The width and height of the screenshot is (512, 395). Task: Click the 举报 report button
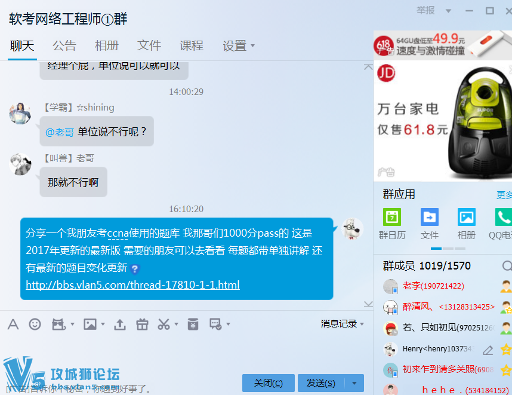[425, 10]
